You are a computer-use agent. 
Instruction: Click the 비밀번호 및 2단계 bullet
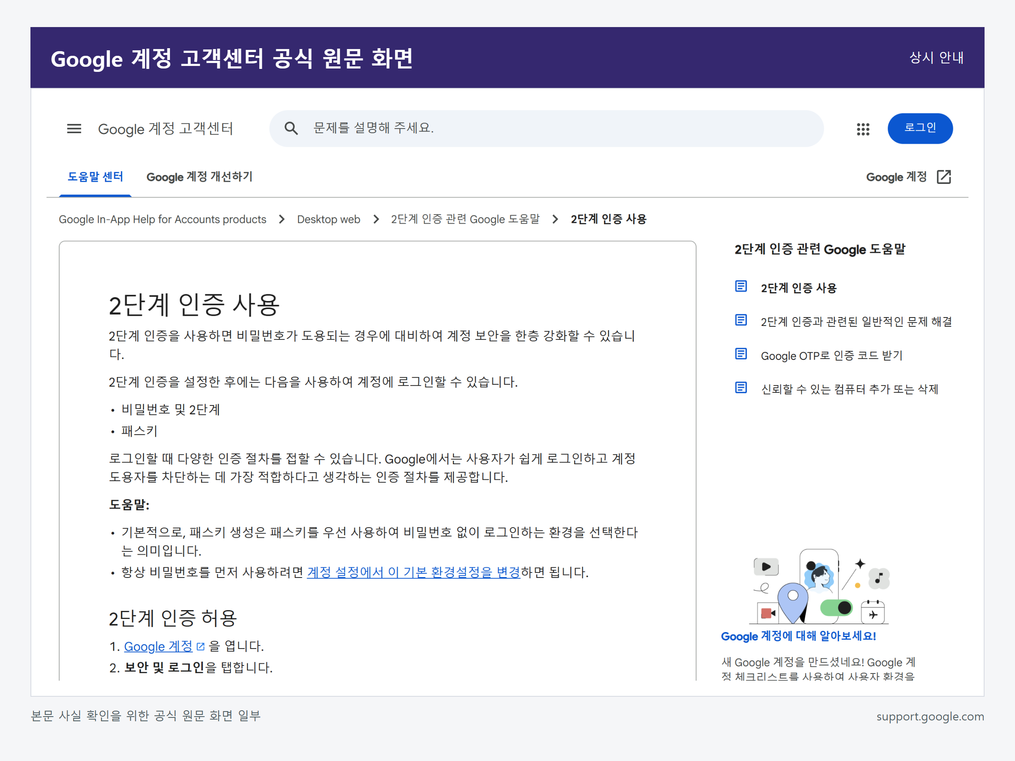[171, 410]
